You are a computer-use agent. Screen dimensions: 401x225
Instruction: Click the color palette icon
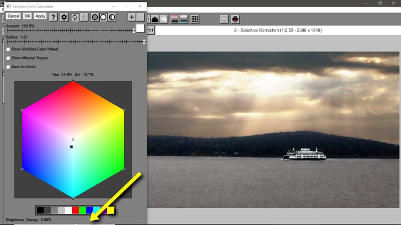click(x=164, y=19)
